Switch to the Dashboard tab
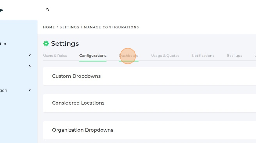This screenshot has width=256, height=143. tap(129, 56)
